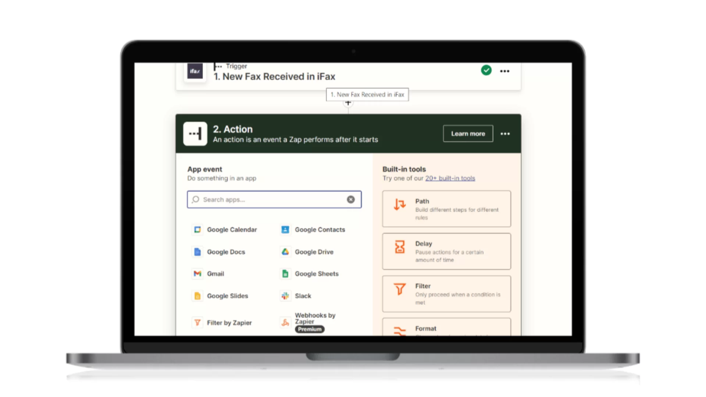Pick the Google Sheets icon

coord(285,273)
